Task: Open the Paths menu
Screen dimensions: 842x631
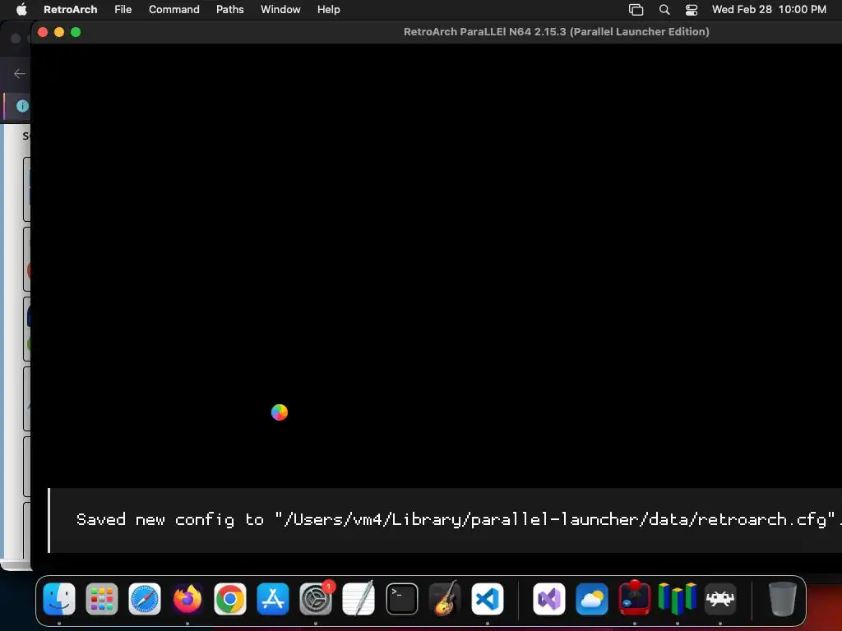Action: click(230, 9)
